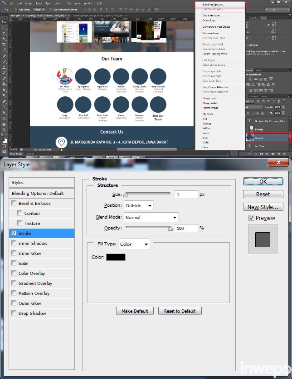Open the layer Opacity dropdown arrow
The width and height of the screenshot is (292, 379).
283,107
